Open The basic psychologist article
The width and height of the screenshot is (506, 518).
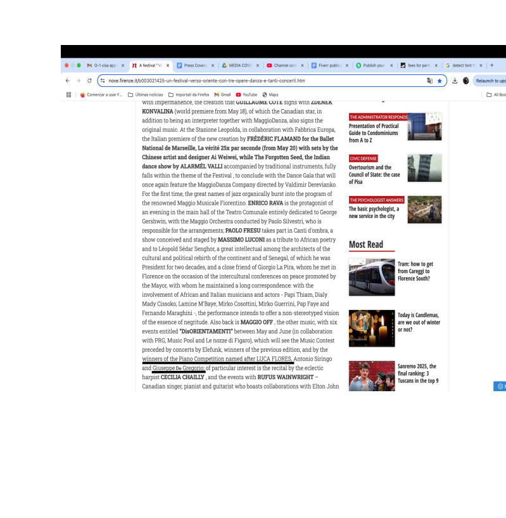click(374, 212)
